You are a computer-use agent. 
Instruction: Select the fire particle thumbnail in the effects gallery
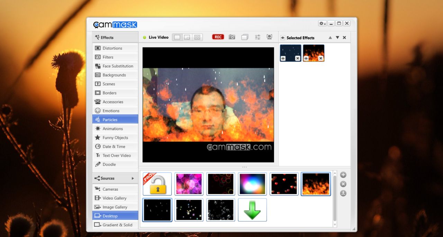(x=316, y=184)
